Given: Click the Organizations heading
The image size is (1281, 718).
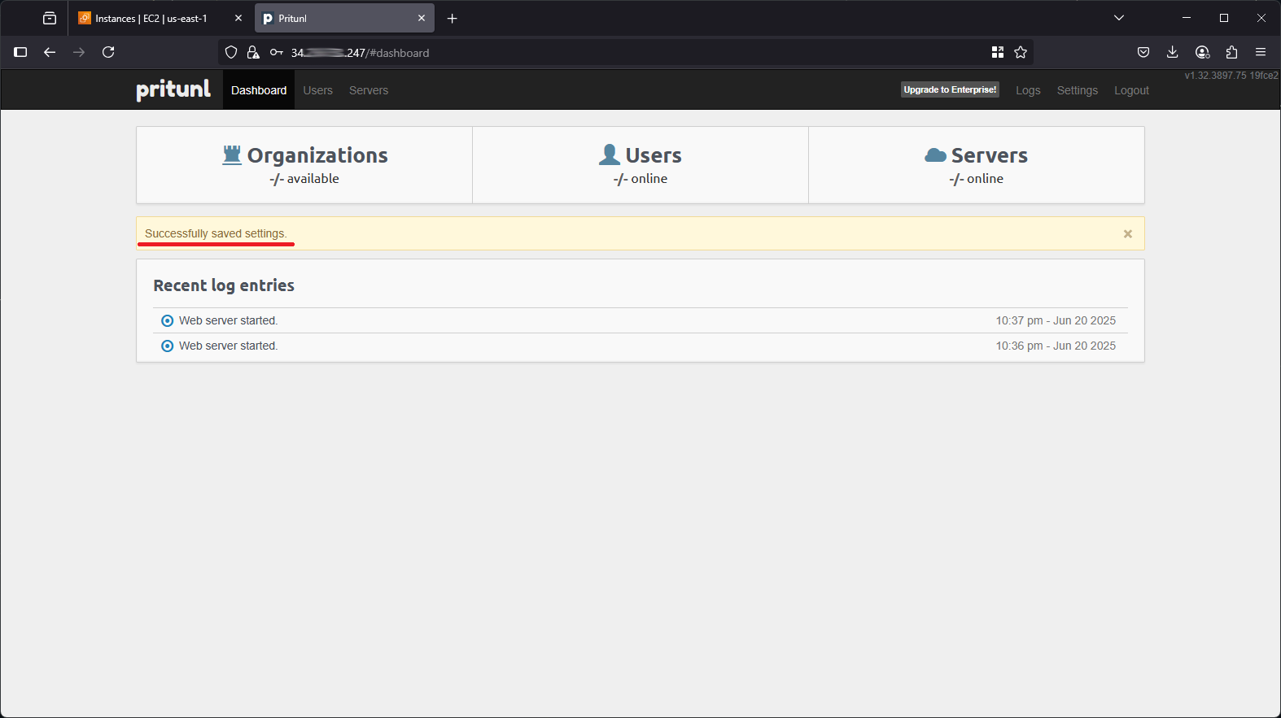Looking at the screenshot, I should (x=317, y=155).
